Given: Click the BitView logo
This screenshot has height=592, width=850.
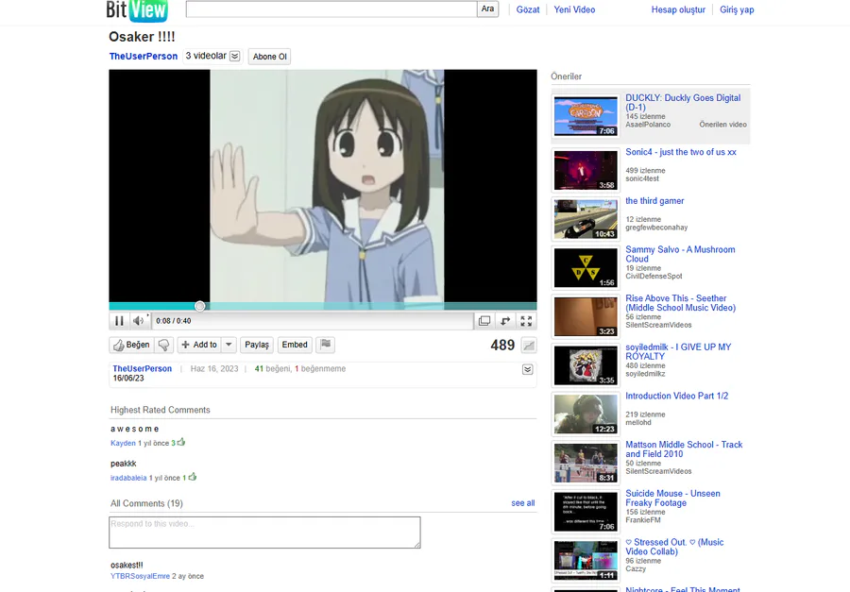Looking at the screenshot, I should click(137, 10).
